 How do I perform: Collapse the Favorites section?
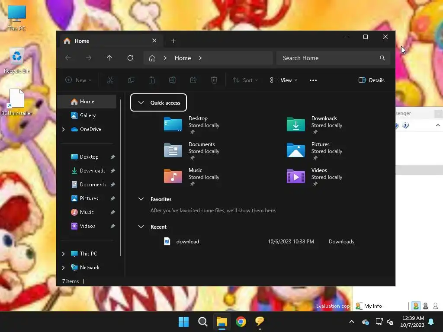[141, 199]
